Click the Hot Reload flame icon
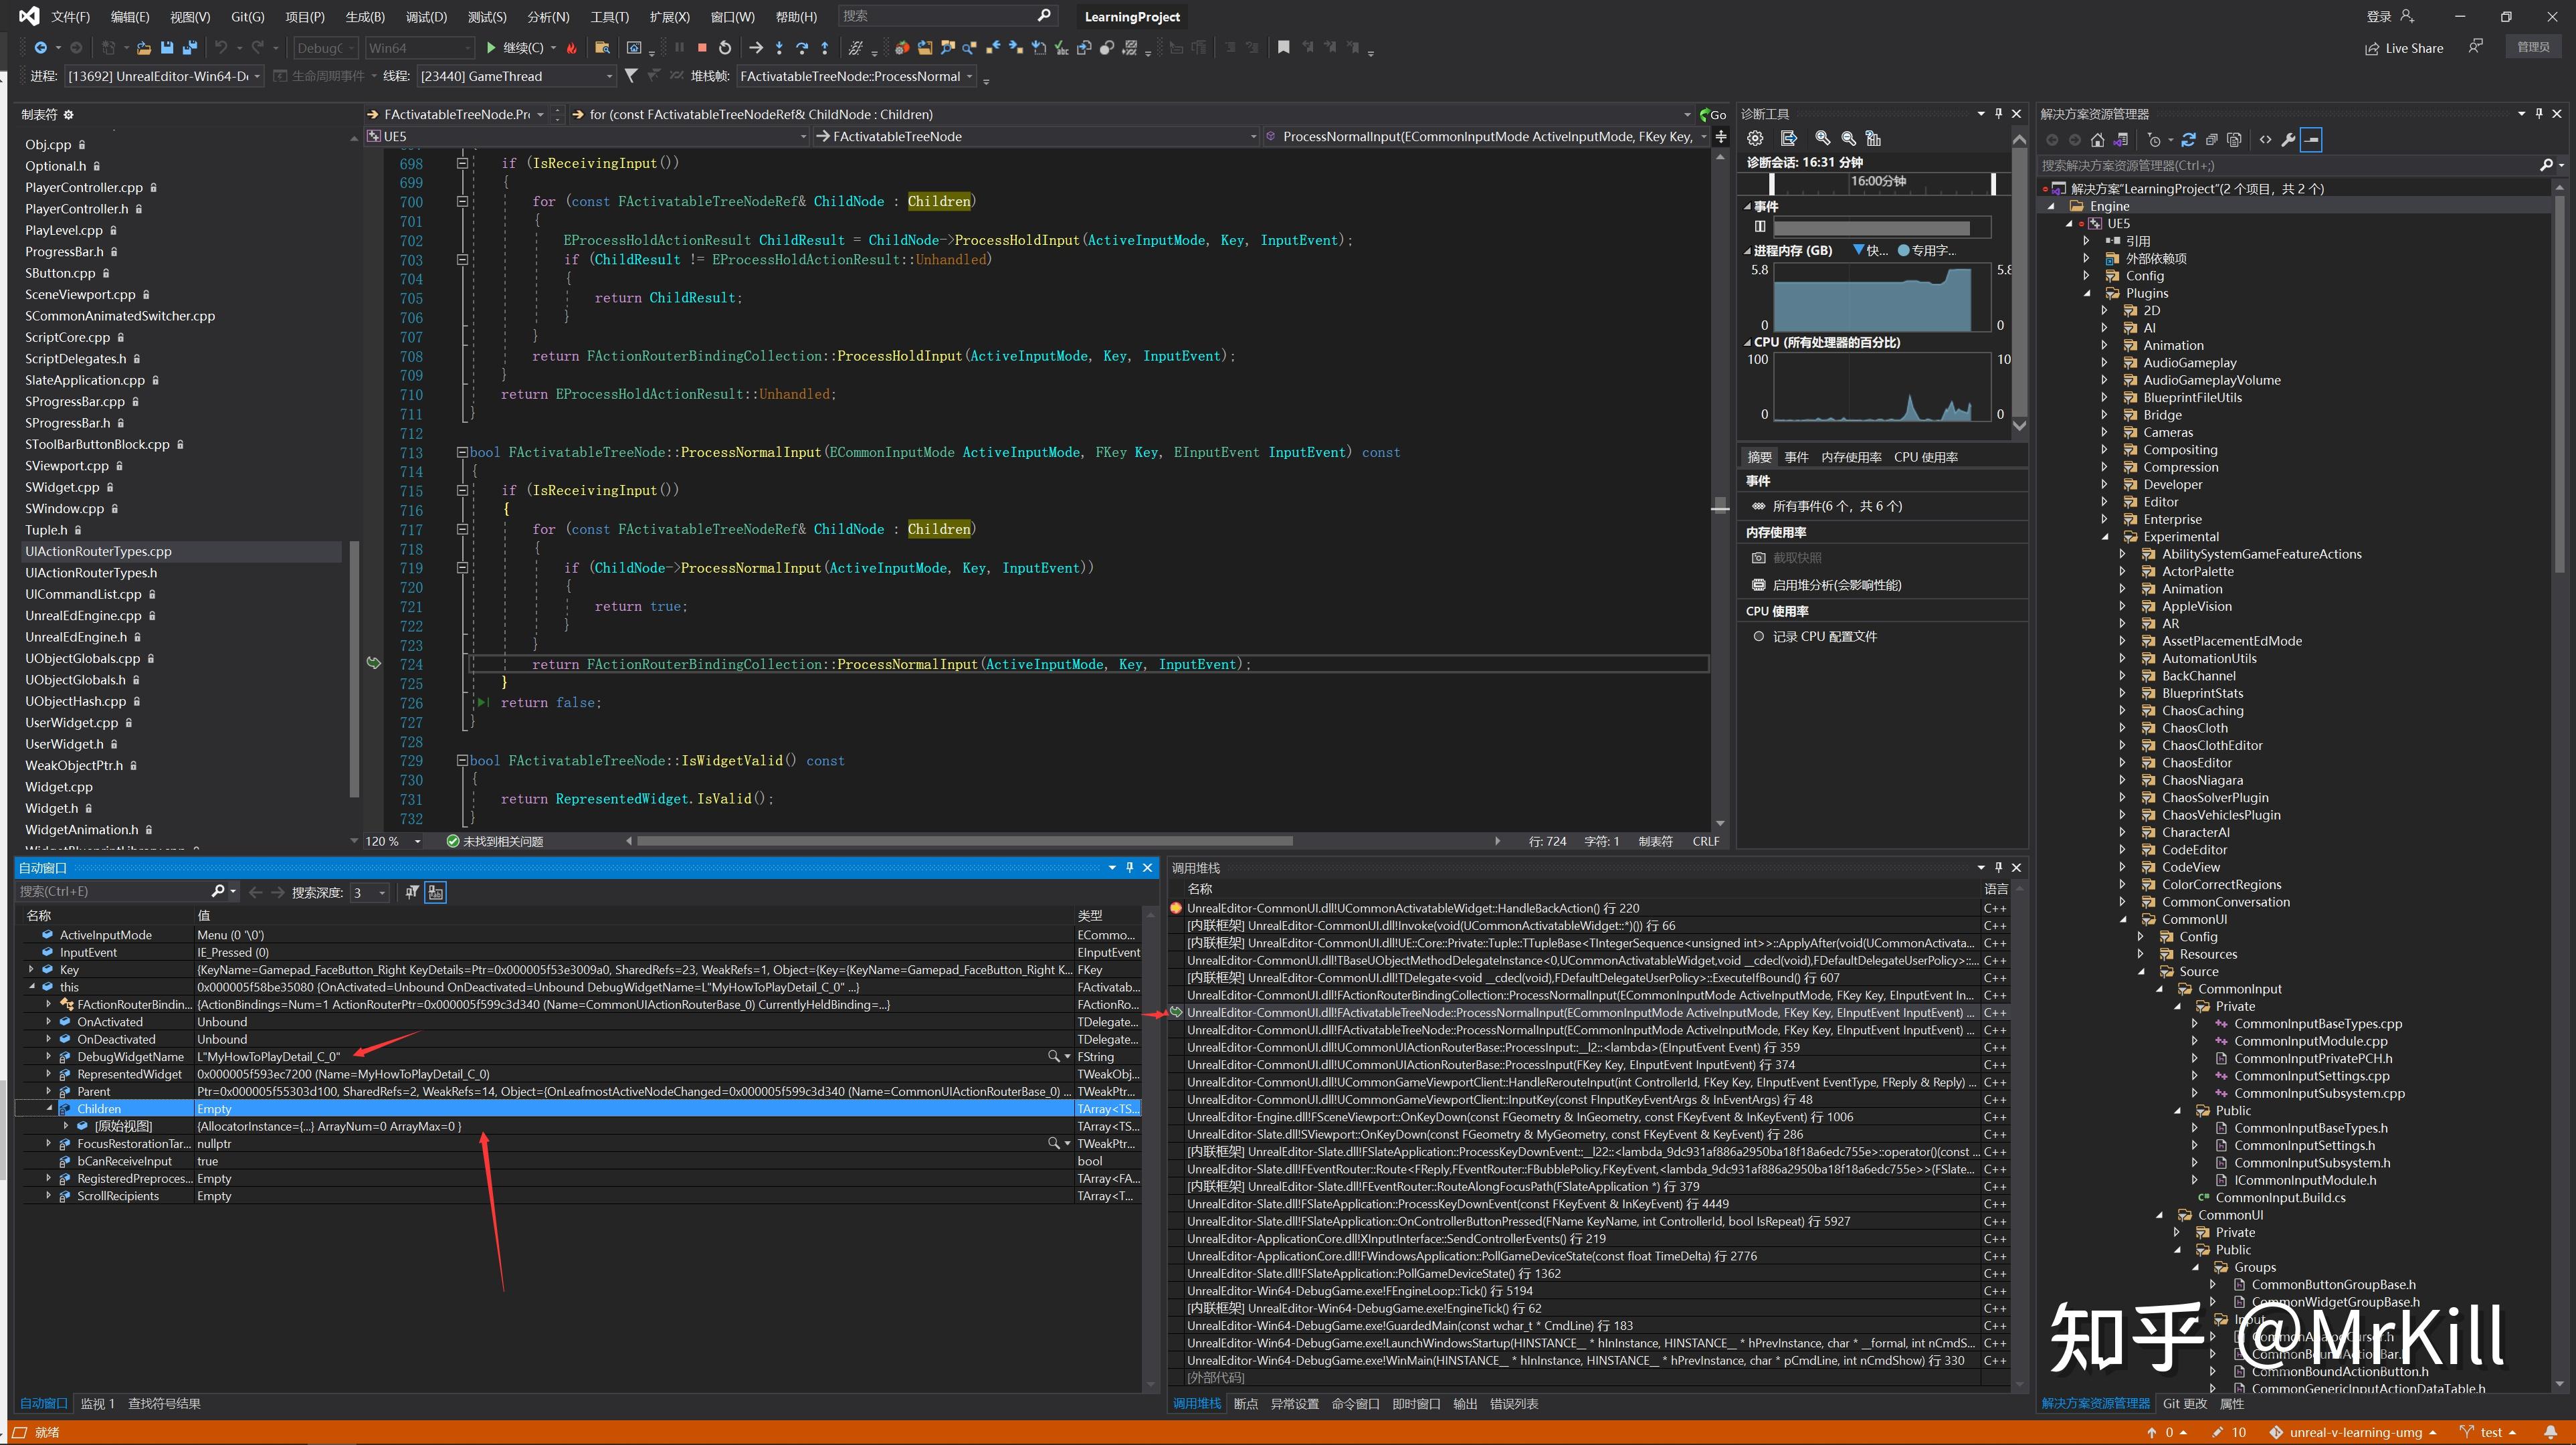Screen dimensions: 2576x1445 572,47
